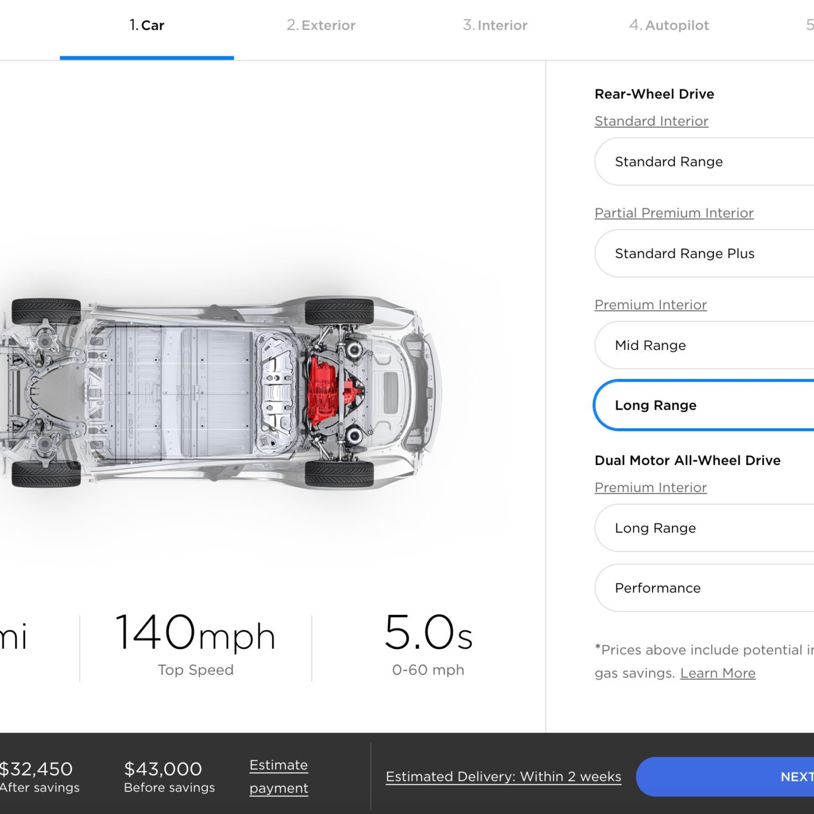Open Partial Premium Interior details link
Image resolution: width=814 pixels, height=814 pixels.
674,213
